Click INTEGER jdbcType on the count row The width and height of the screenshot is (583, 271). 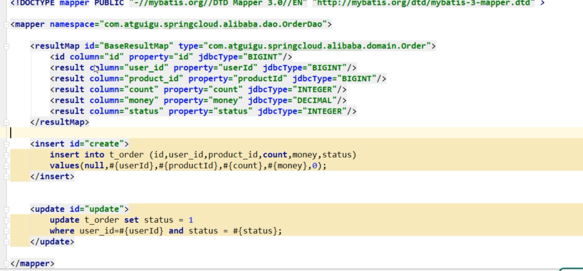[315, 90]
